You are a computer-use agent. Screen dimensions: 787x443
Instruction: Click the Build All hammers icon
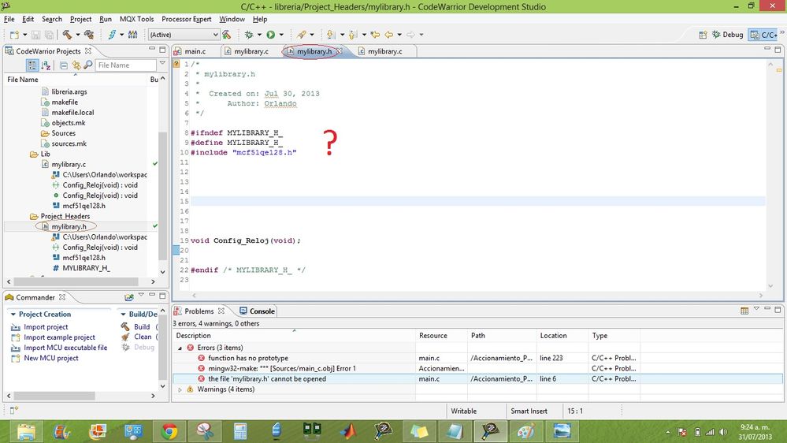click(x=89, y=35)
